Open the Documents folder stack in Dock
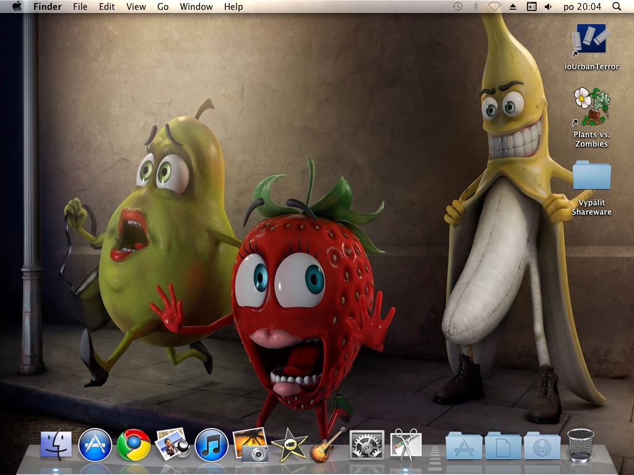The image size is (634, 475). pyautogui.click(x=503, y=446)
